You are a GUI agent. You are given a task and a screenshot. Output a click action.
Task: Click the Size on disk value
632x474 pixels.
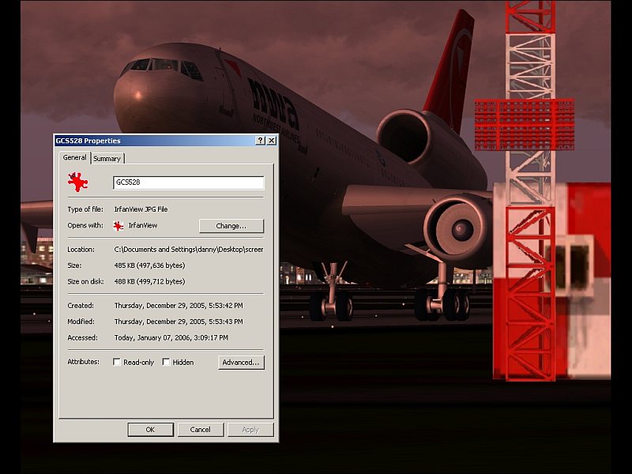pos(149,281)
